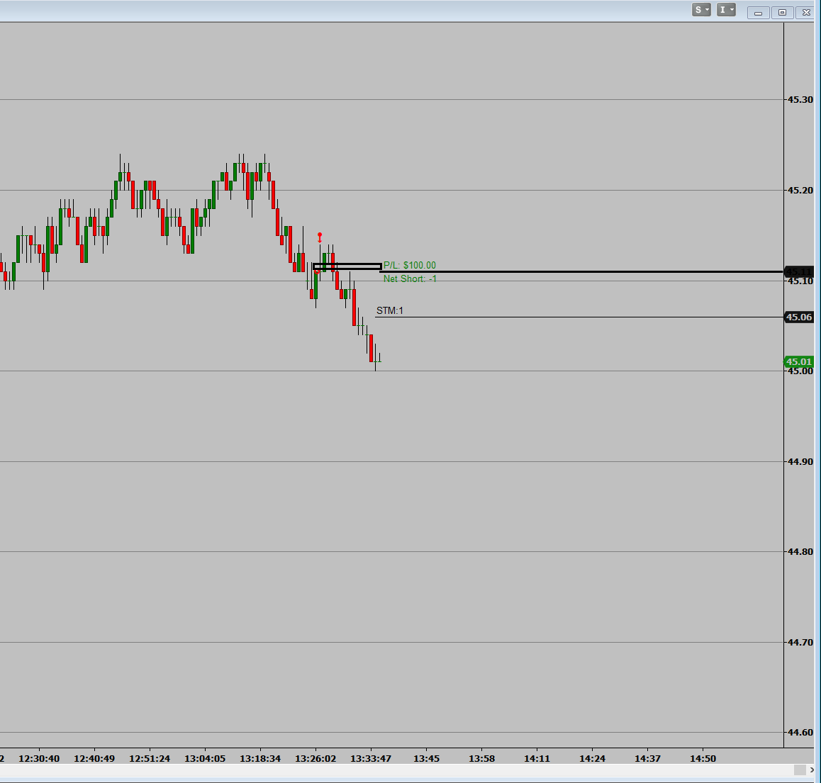The height and width of the screenshot is (783, 821).
Task: Click the P/L: $100.00 position label
Action: click(410, 265)
